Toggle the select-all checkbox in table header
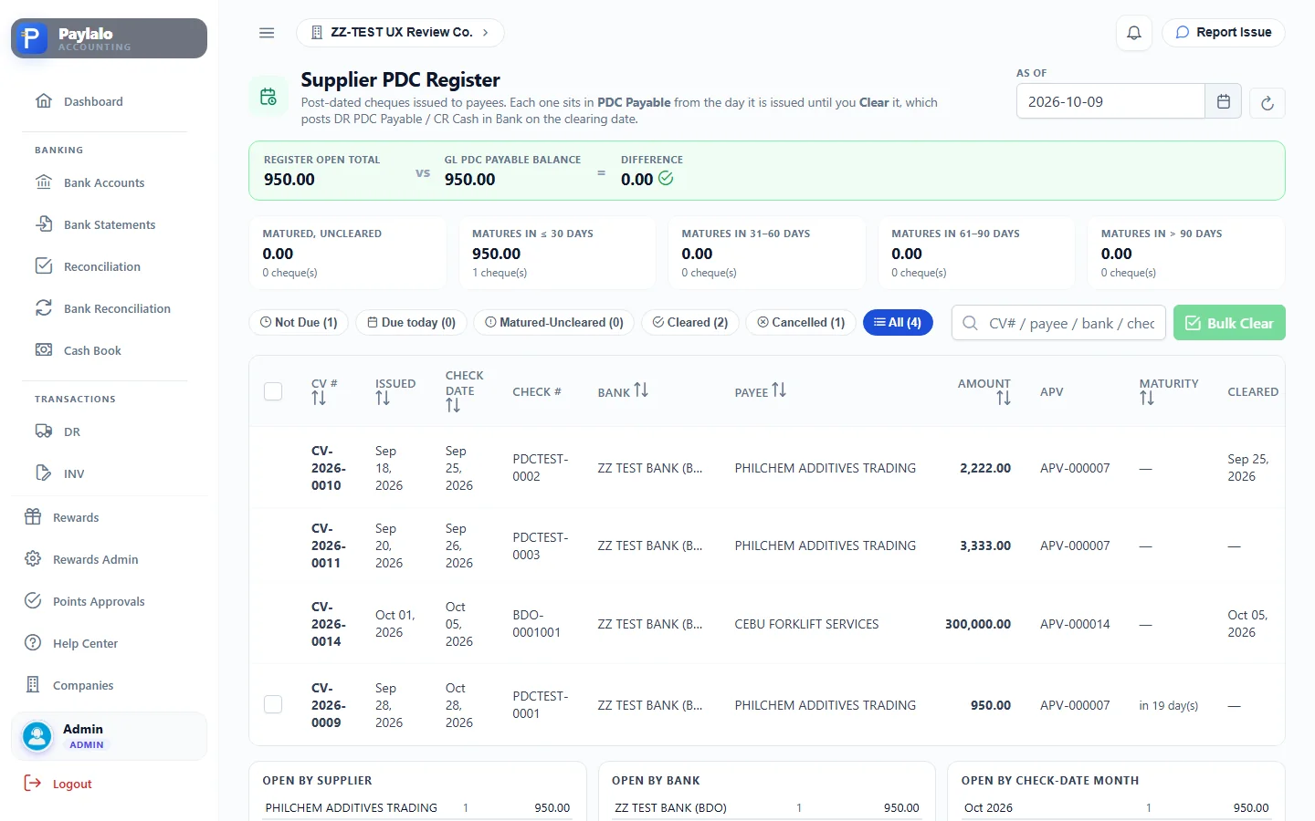This screenshot has height=821, width=1315. click(273, 391)
